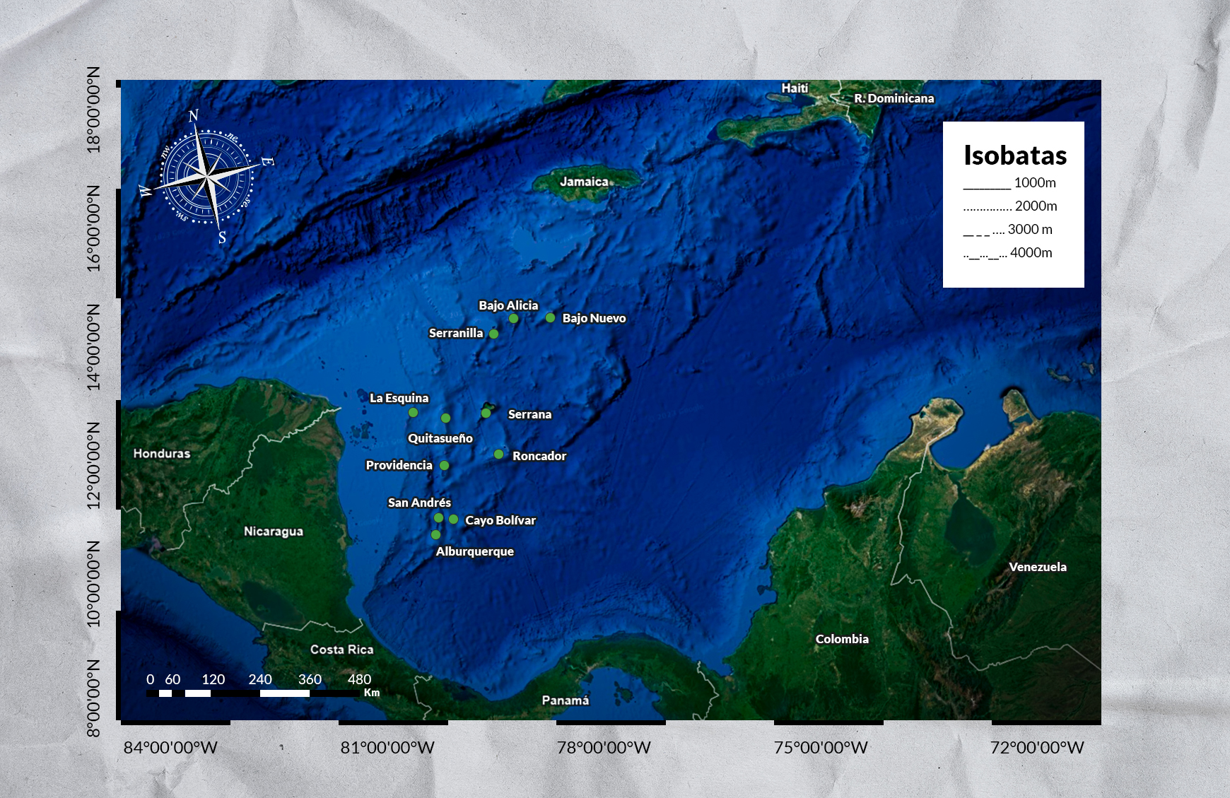Image resolution: width=1230 pixels, height=798 pixels.
Task: Click the Cayo Bolívar green marker
Action: [453, 520]
